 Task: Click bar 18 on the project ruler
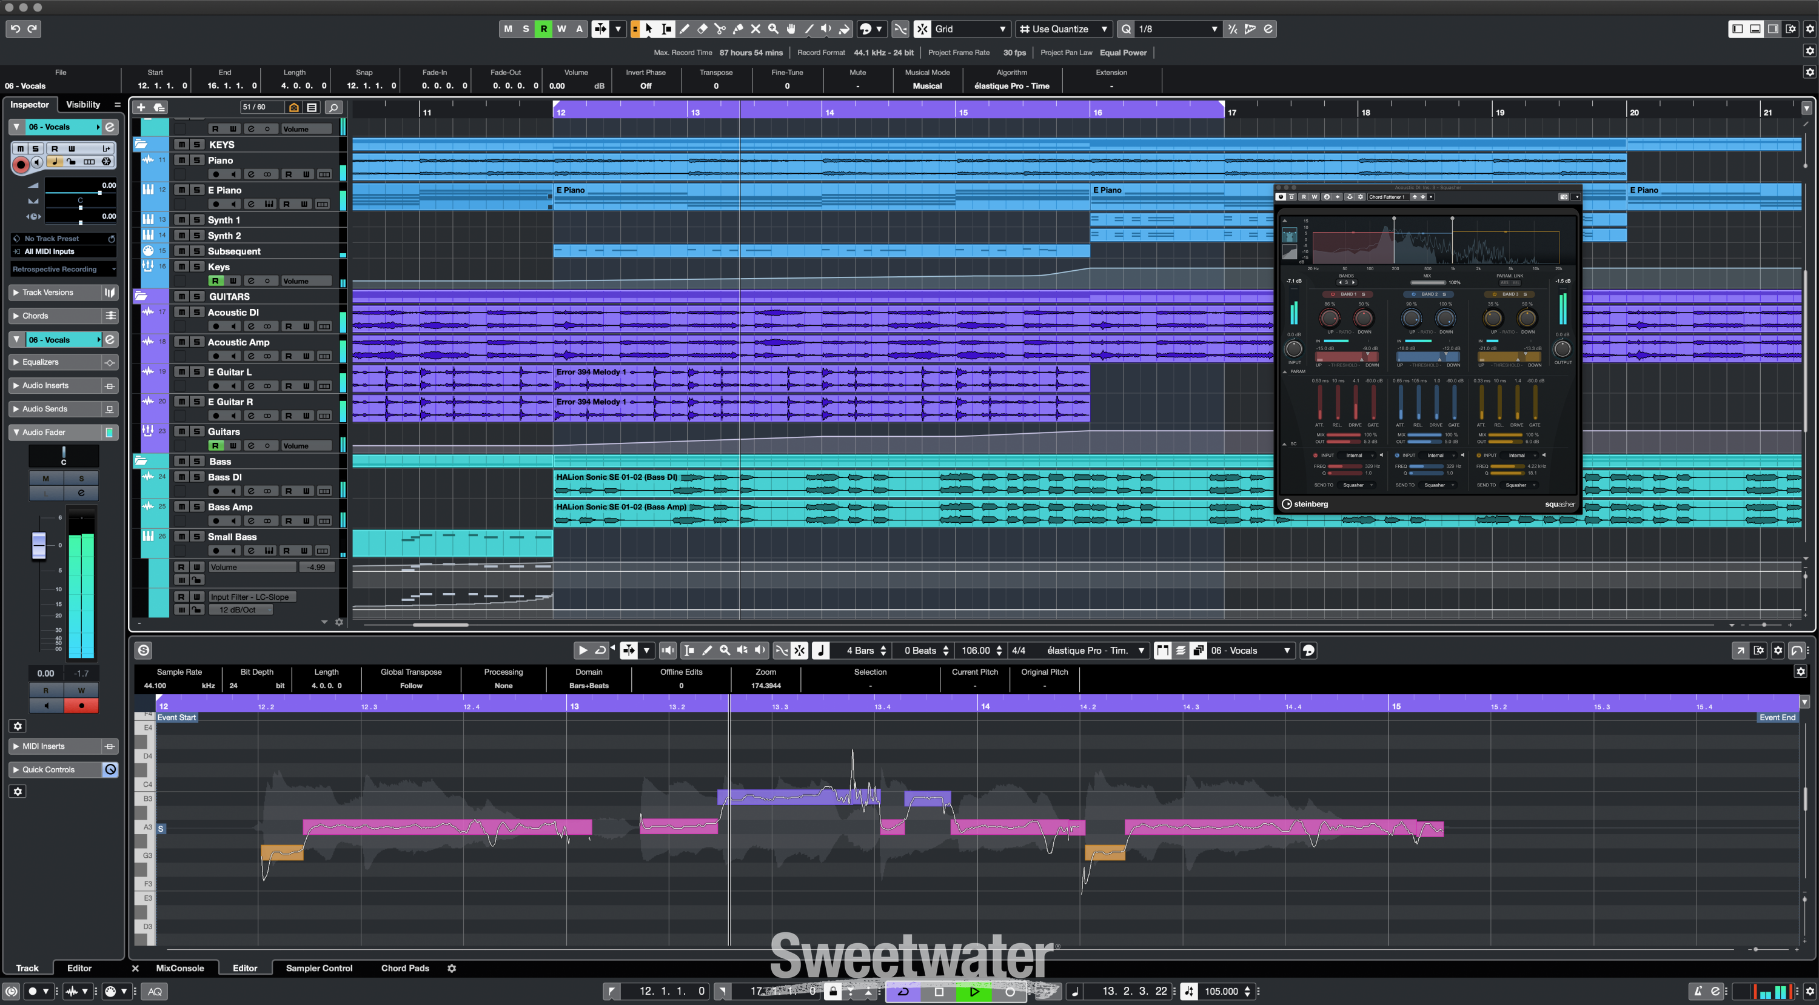[x=1365, y=112]
